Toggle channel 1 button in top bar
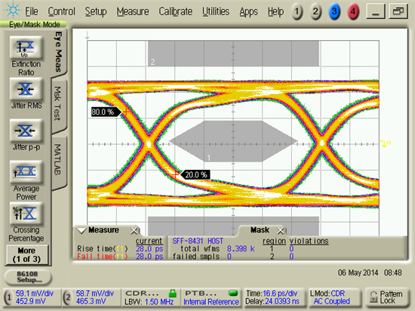 297,12
